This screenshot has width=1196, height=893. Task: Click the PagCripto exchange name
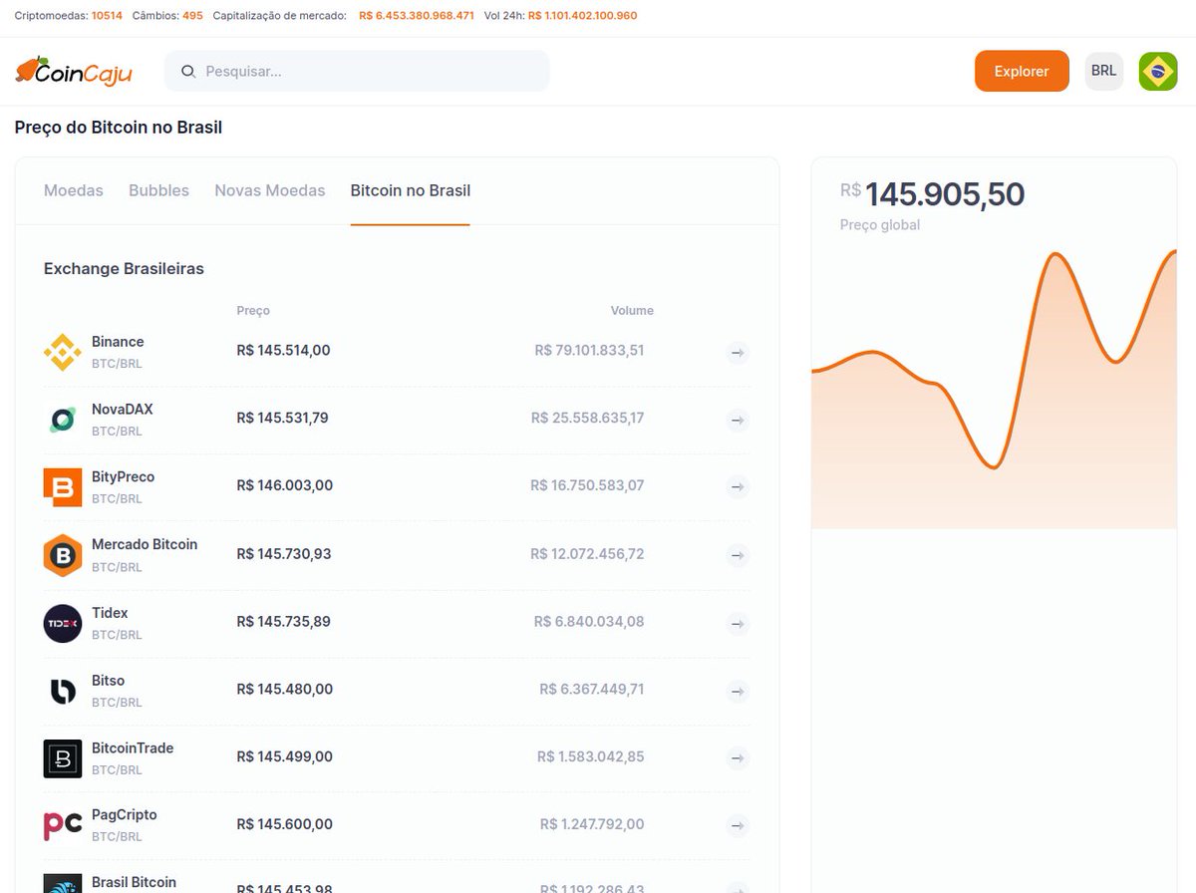click(x=125, y=815)
